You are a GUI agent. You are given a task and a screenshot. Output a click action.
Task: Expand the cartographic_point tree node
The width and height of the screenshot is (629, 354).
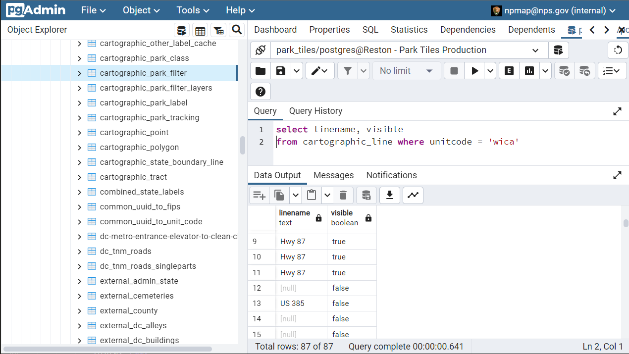click(x=79, y=133)
